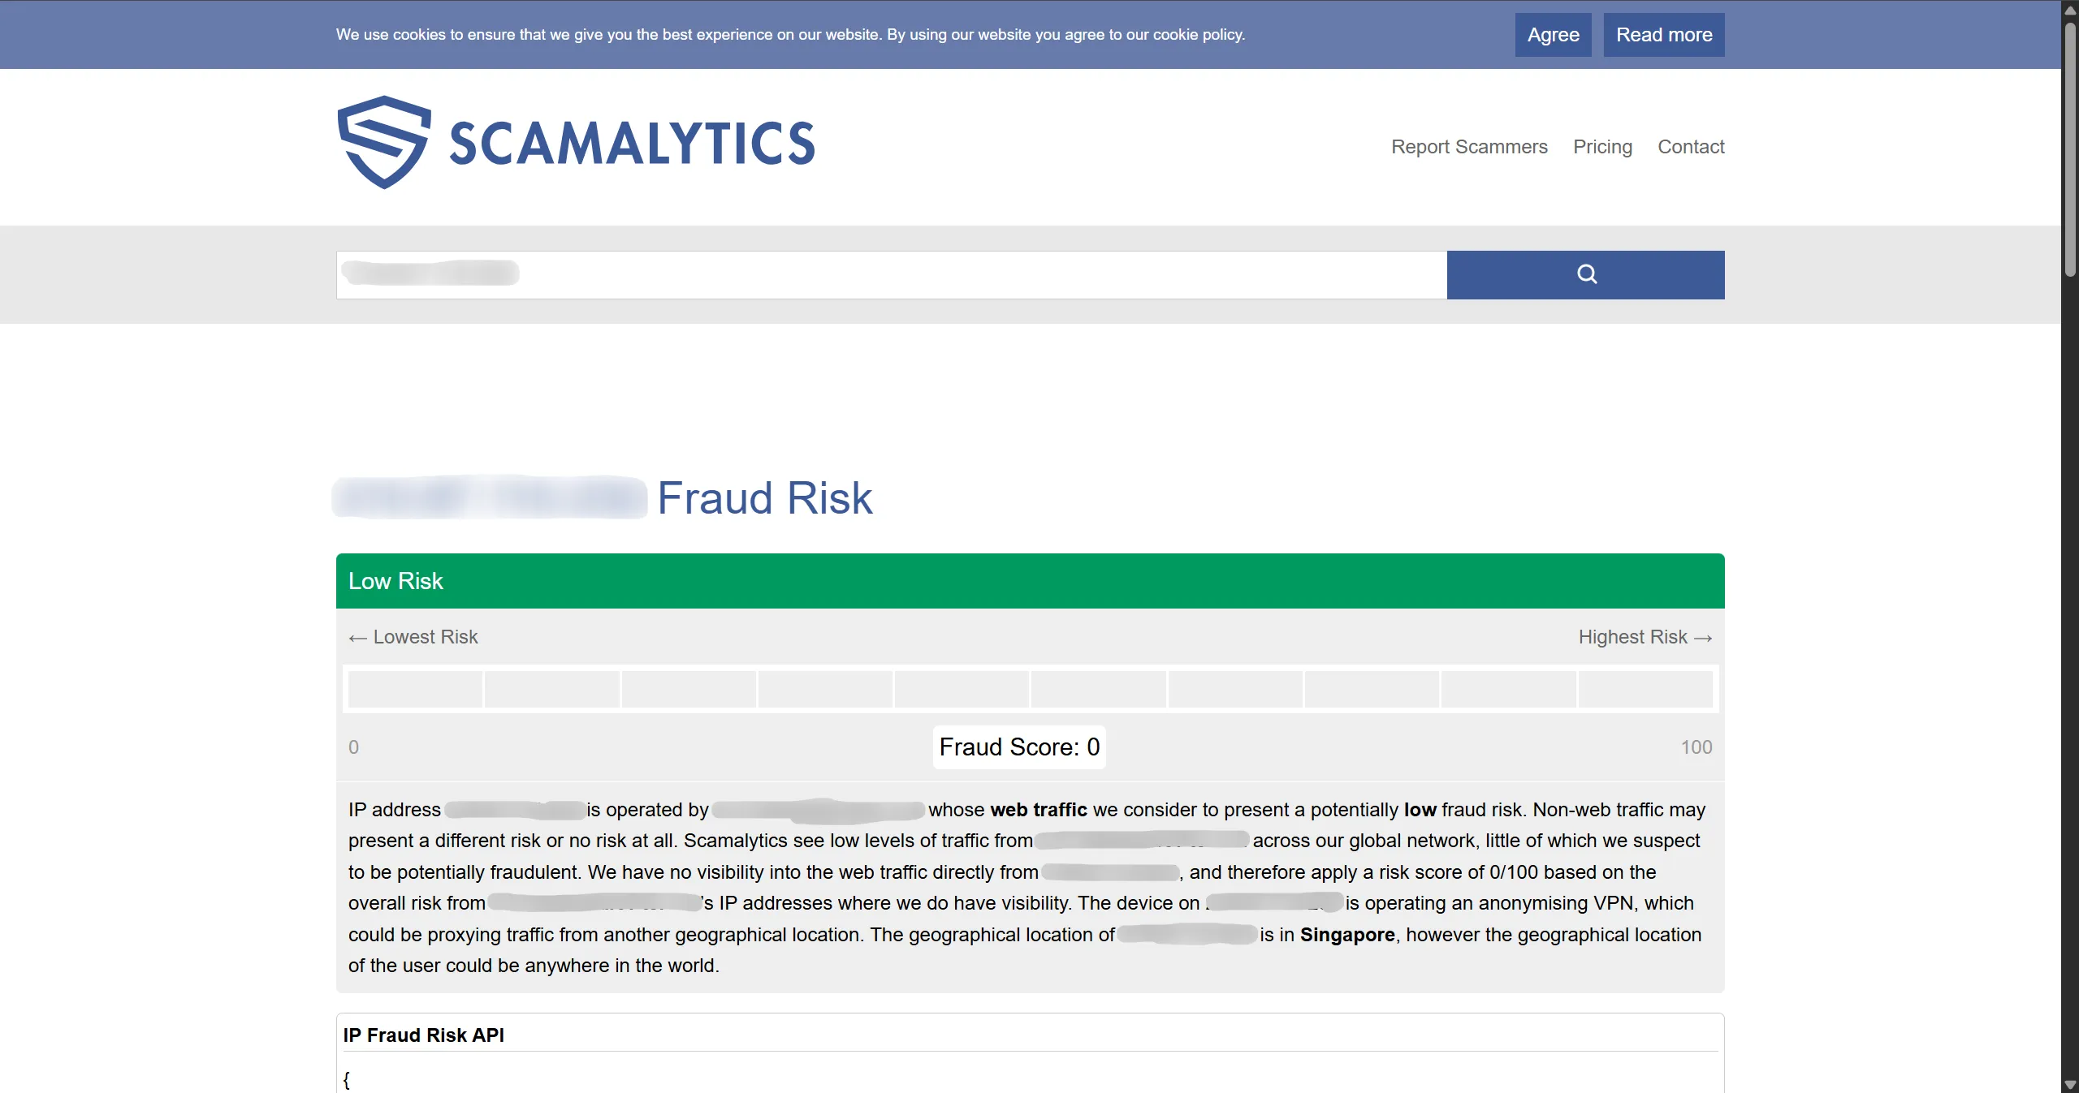This screenshot has height=1093, width=2079.
Task: Open the Report Scammers page
Action: click(1469, 147)
